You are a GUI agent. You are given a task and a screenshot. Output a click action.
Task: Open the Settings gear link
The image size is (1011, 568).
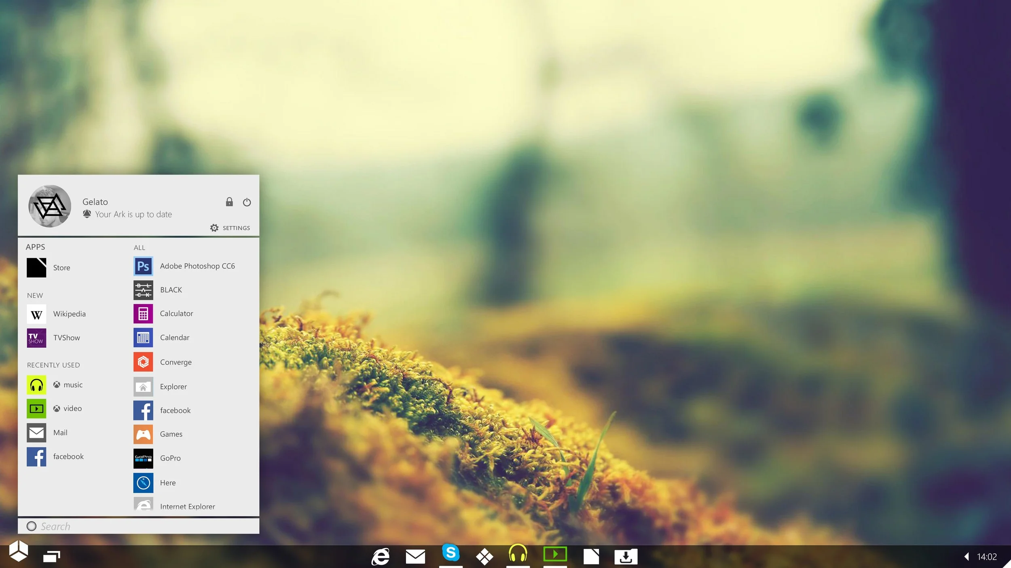(230, 228)
